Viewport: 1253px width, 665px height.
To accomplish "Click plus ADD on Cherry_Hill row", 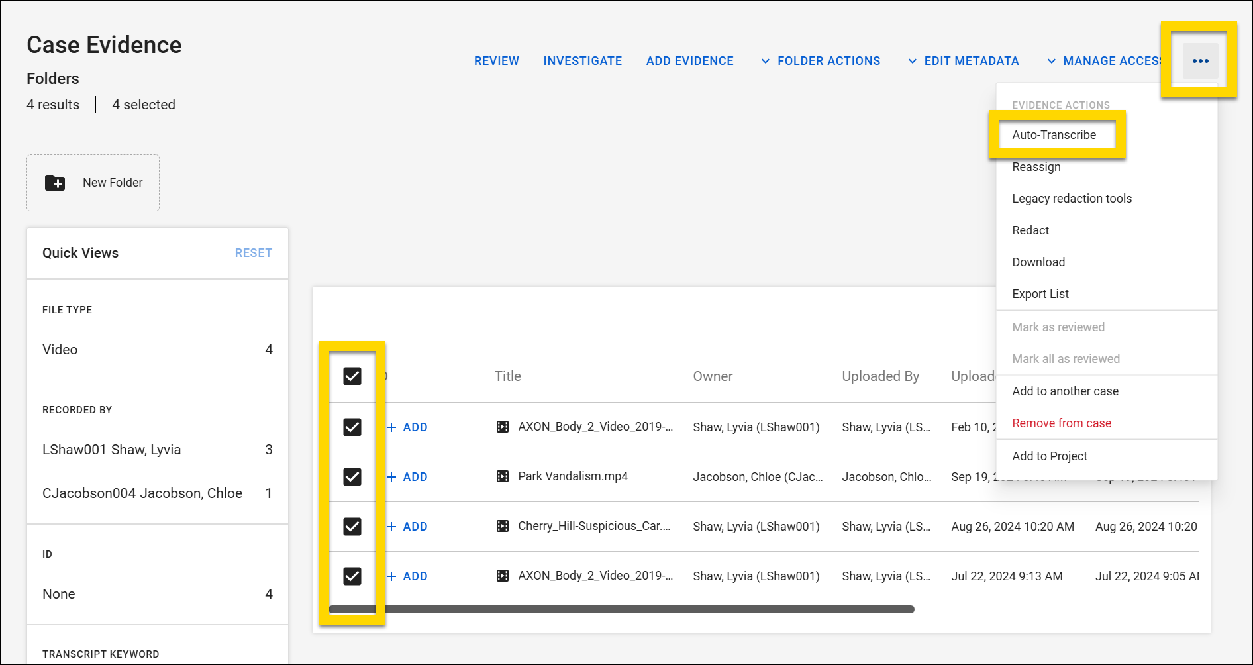I will coord(407,527).
